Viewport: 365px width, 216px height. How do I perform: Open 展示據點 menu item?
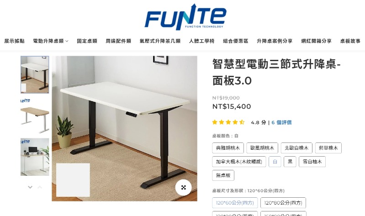(x=14, y=41)
